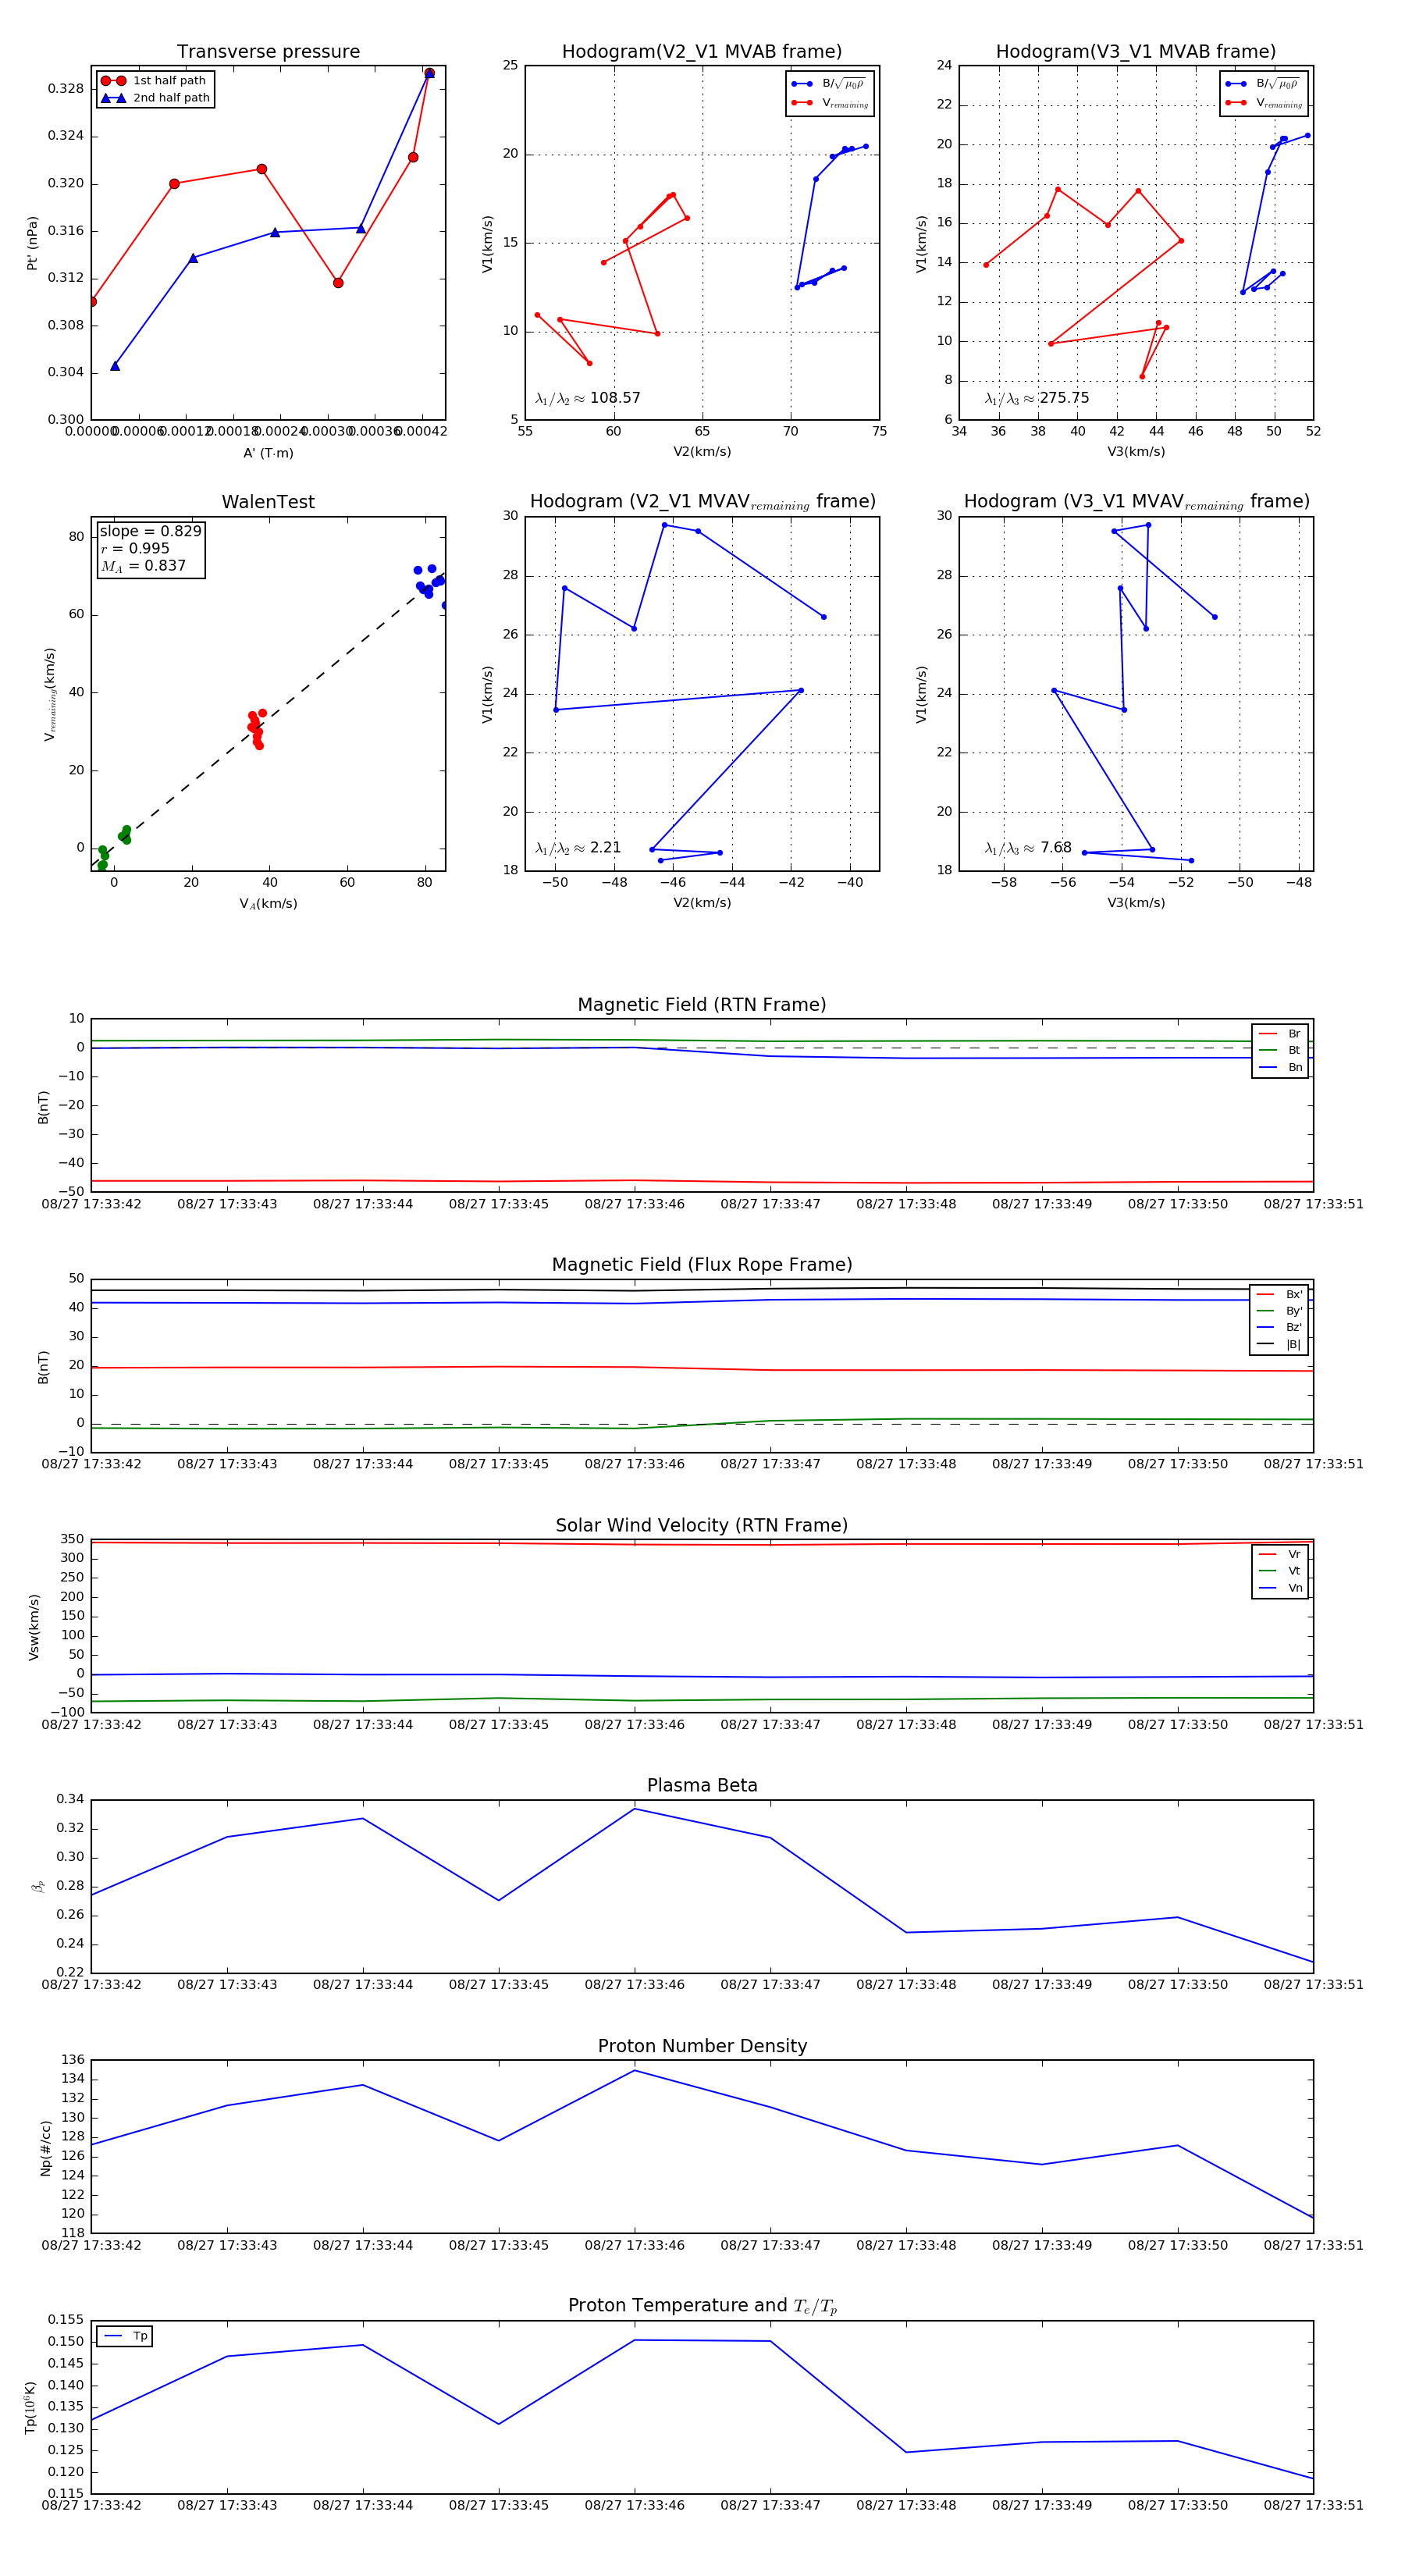
Task: Click the "Proton Temperature and Te/Tp" title
Action: tap(702, 2306)
